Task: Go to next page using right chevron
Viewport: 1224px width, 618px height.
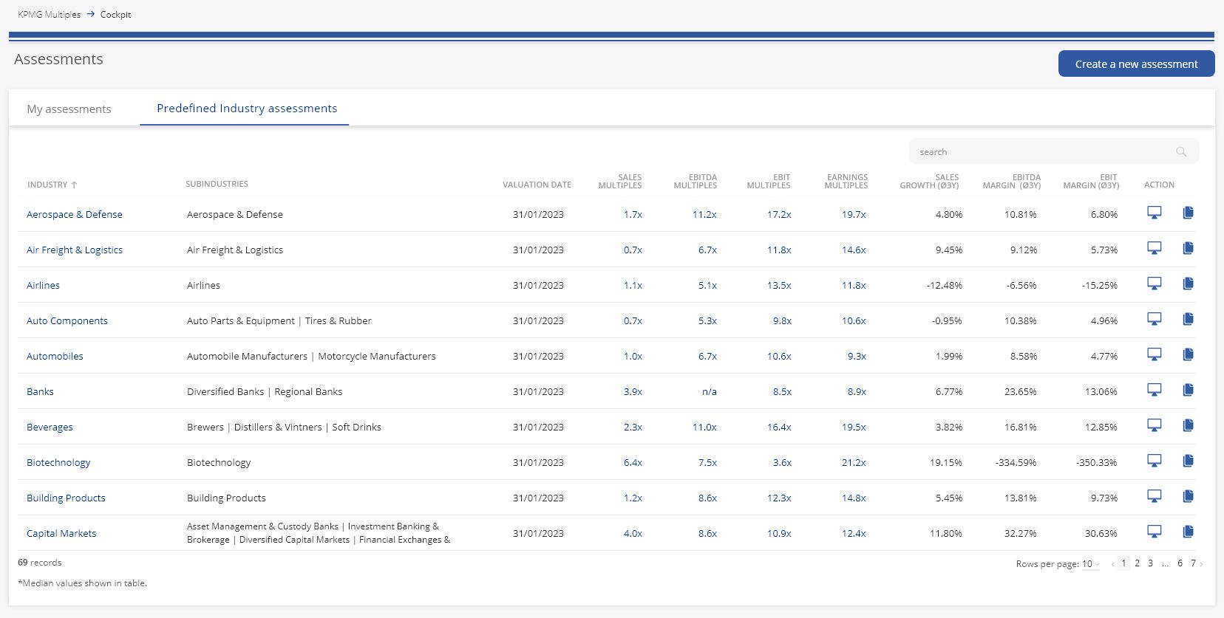Action: [x=1202, y=564]
